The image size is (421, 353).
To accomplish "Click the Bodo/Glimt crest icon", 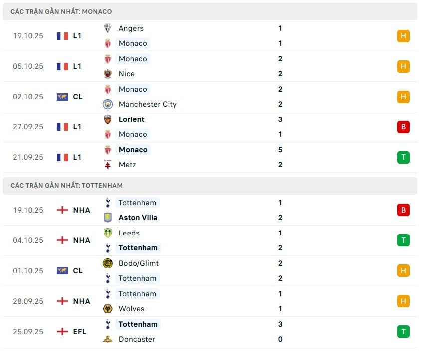I will (108, 263).
